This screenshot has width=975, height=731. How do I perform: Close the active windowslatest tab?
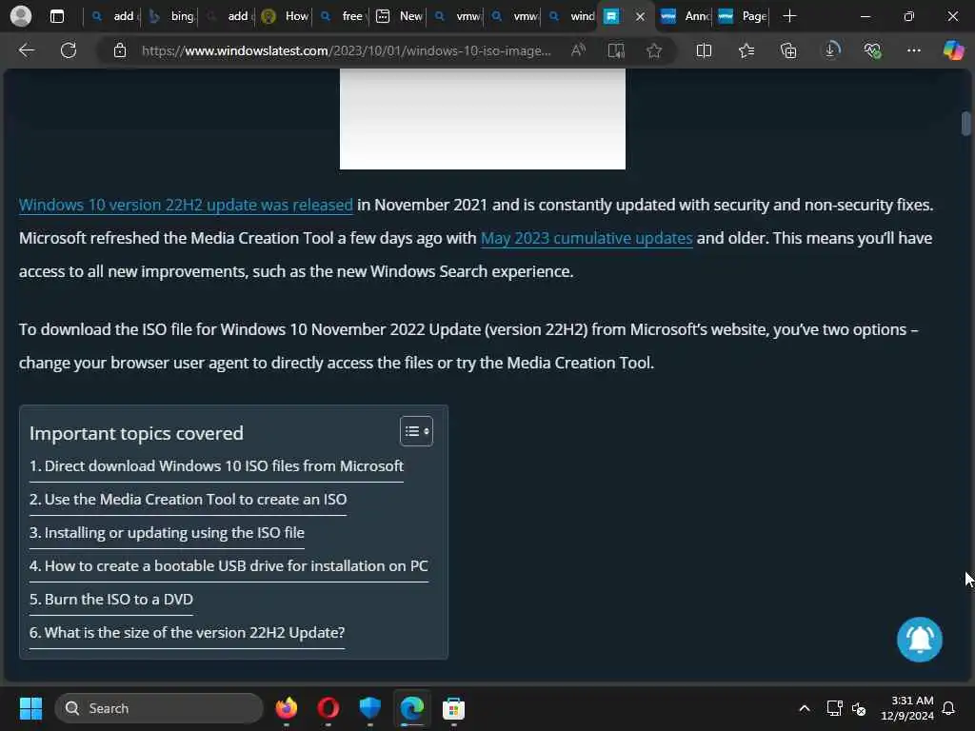tap(640, 17)
